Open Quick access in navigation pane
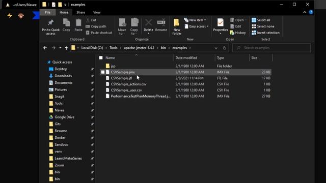This screenshot has height=183, width=326. point(62,62)
